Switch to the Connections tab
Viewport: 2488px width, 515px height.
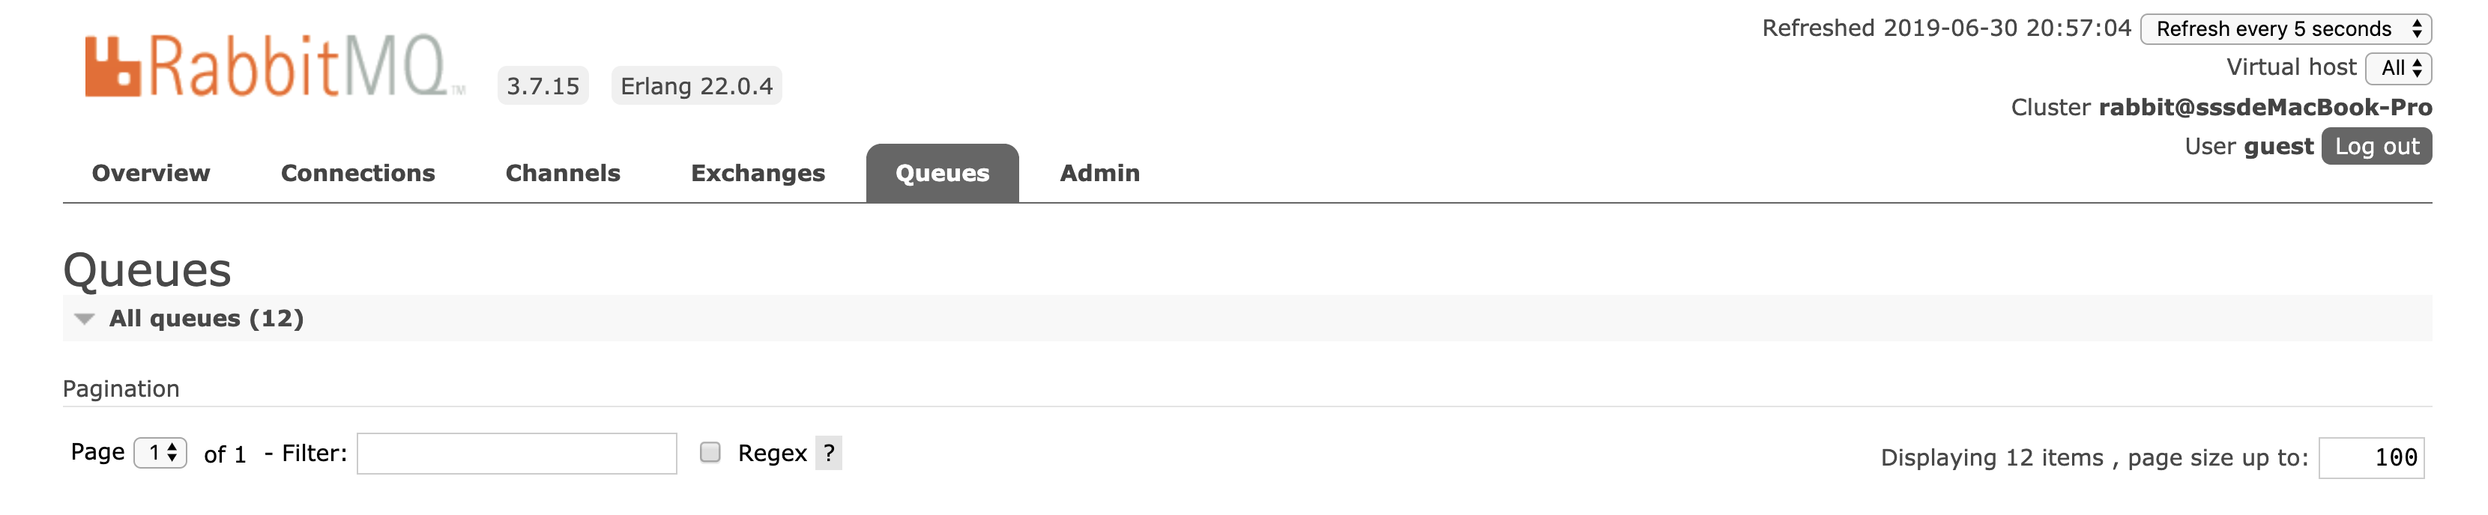(357, 173)
